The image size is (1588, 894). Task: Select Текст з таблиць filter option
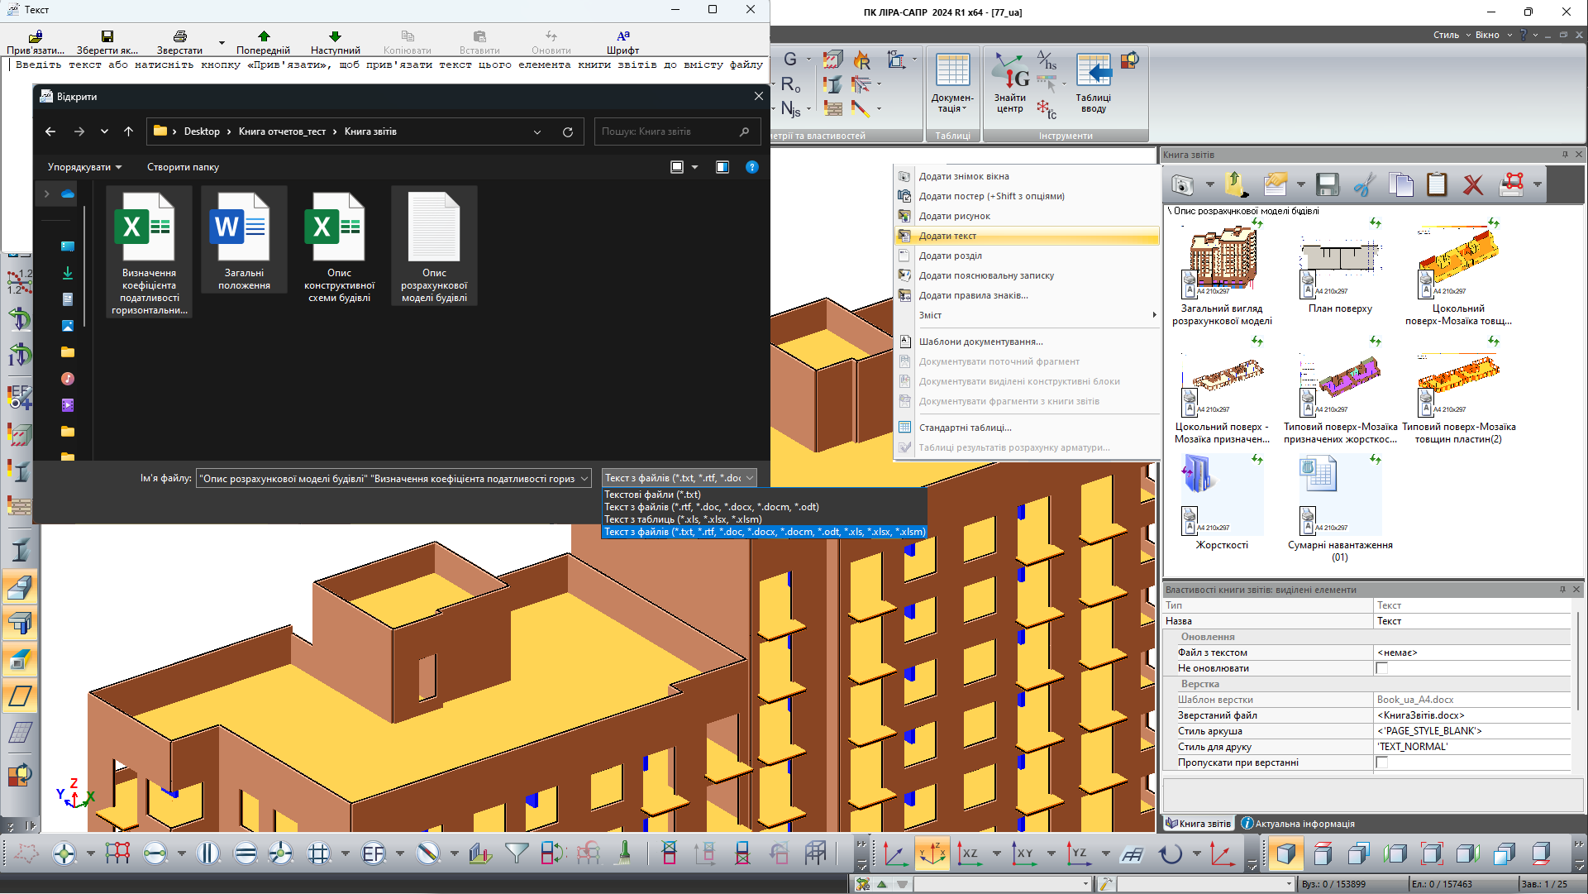683,519
